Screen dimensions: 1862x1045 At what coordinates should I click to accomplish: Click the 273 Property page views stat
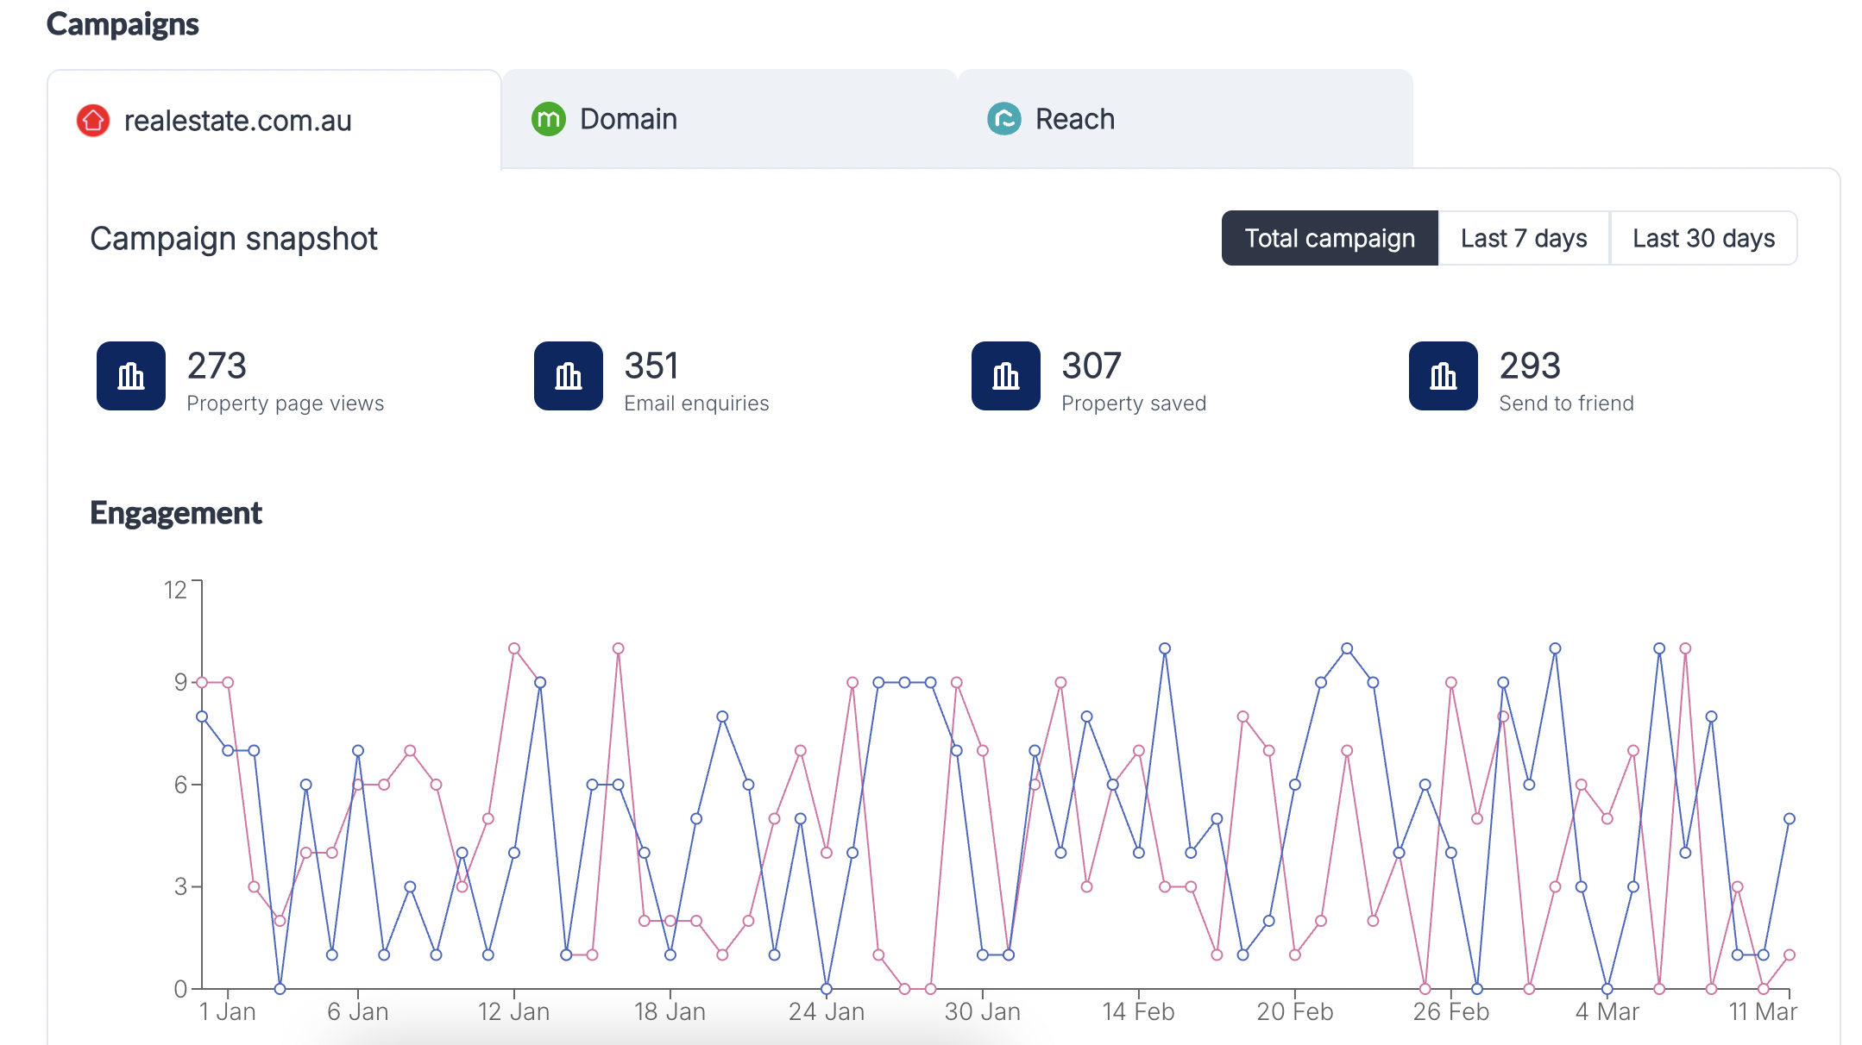pos(286,380)
